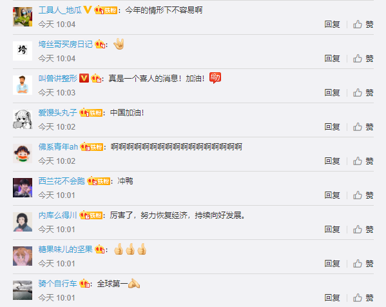Viewport: 386px width, 307px height.
Task: Click the thumbs-up on 垮丝哥买房日记's comment
Action: (x=363, y=59)
